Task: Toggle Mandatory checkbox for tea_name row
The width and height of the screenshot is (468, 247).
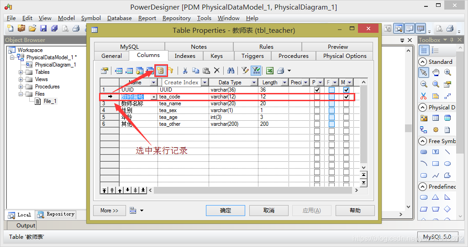Action: (x=346, y=103)
